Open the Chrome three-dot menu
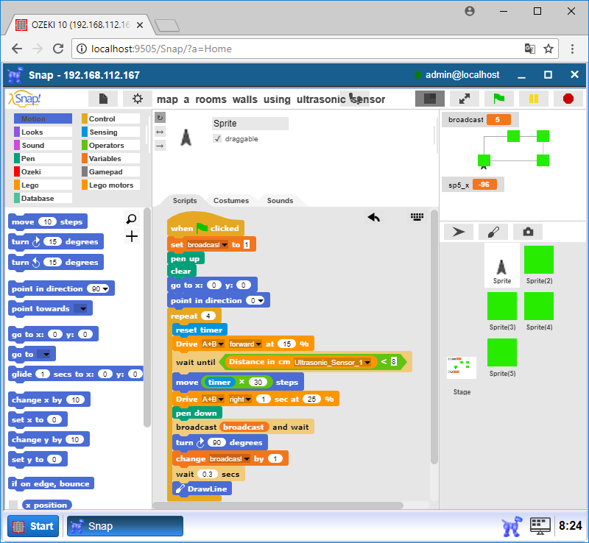 (572, 49)
